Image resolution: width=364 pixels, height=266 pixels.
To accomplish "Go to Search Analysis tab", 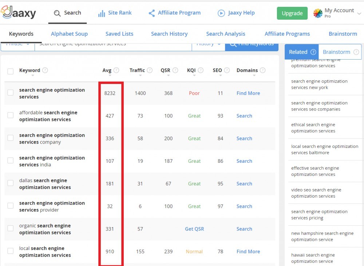I will click(226, 34).
